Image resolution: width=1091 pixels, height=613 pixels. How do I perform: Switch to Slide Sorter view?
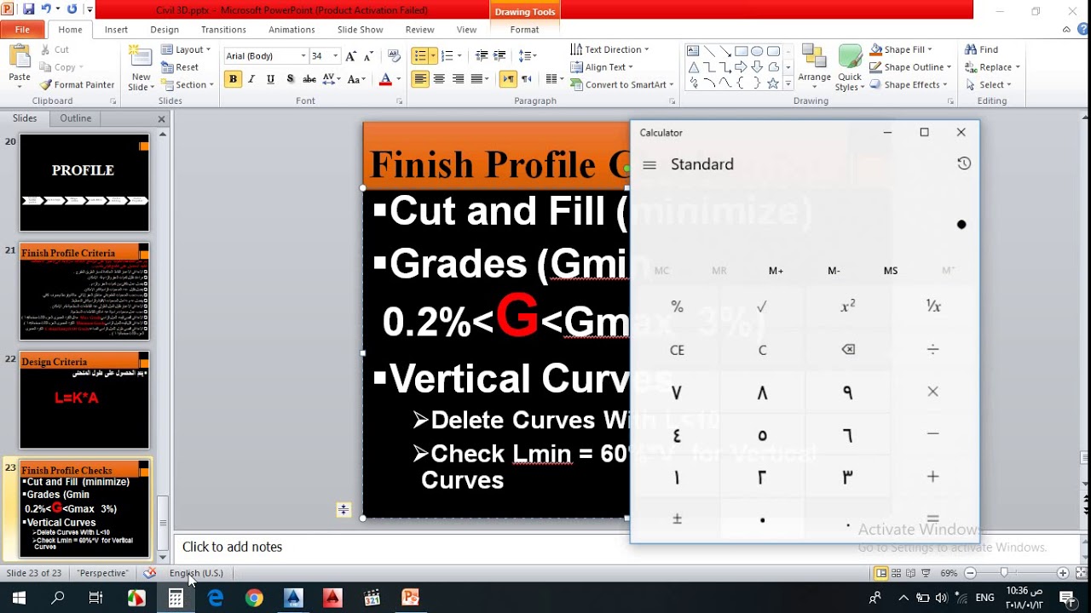tap(896, 573)
